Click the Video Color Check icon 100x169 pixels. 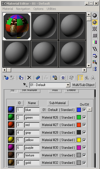tap(95, 42)
